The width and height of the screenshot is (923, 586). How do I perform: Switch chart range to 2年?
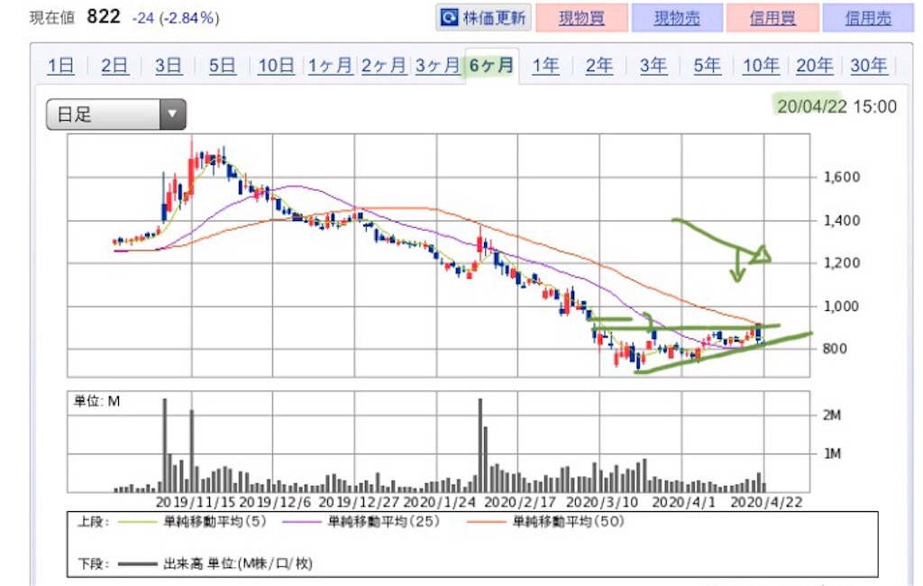click(x=599, y=66)
